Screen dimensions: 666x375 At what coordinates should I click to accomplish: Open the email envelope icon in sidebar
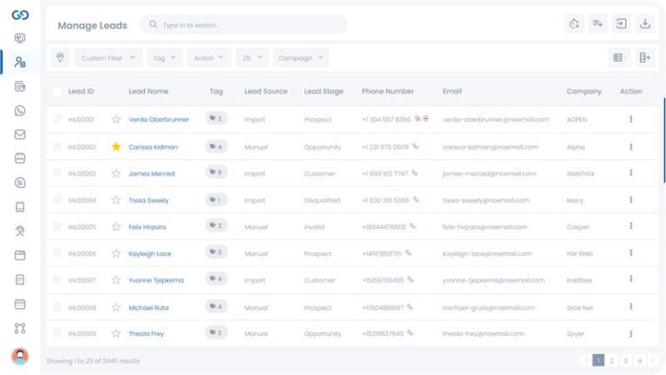point(20,135)
